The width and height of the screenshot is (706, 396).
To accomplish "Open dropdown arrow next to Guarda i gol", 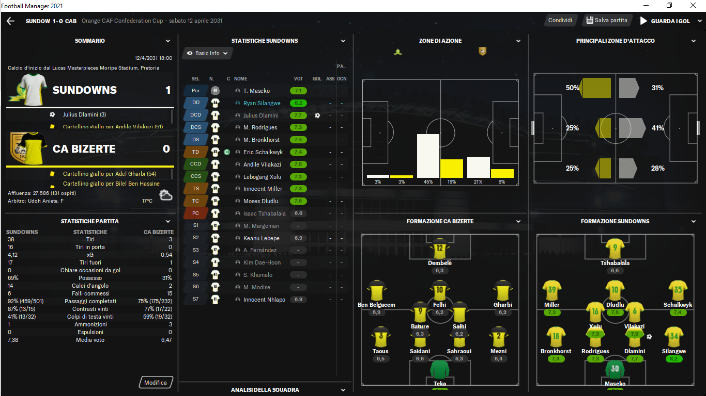I will pyautogui.click(x=700, y=21).
